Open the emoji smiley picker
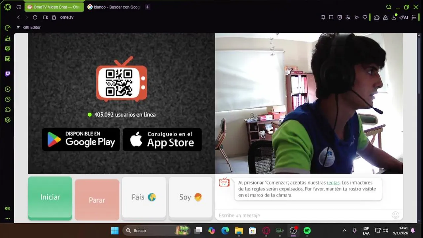This screenshot has width=423, height=238. (x=395, y=215)
